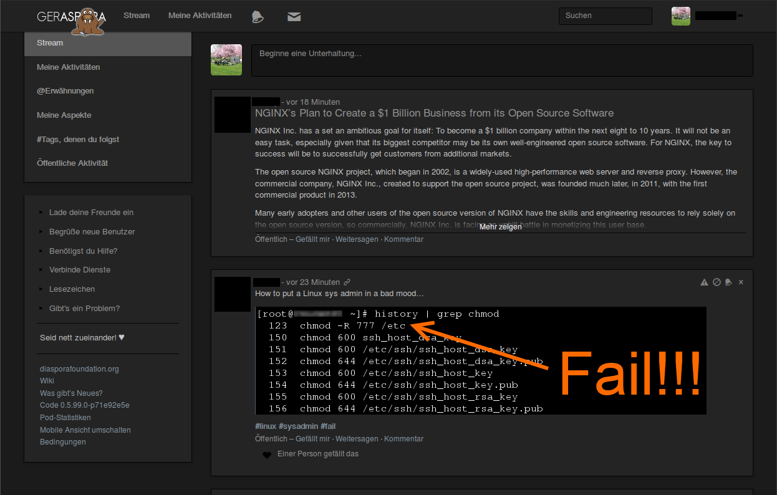Expand 'Verbinde Dienste' section
The image size is (777, 495).
80,270
